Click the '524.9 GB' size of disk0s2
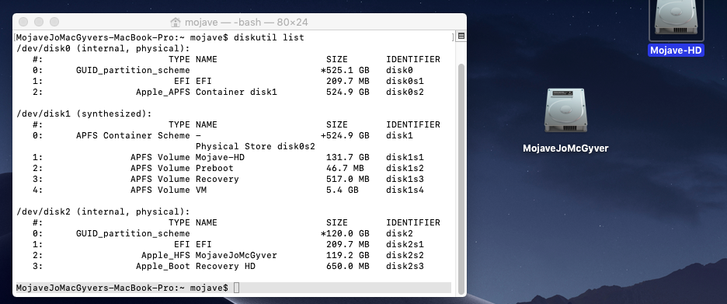Image resolution: width=727 pixels, height=304 pixels. tap(348, 92)
